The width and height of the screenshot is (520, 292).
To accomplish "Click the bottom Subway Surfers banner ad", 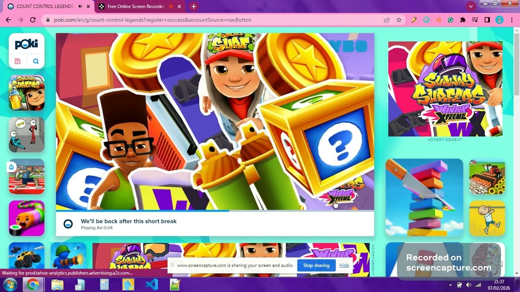I will pos(231,260).
